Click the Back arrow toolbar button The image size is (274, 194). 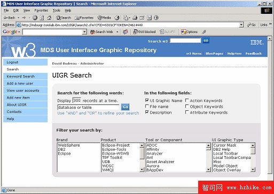pos(9,18)
